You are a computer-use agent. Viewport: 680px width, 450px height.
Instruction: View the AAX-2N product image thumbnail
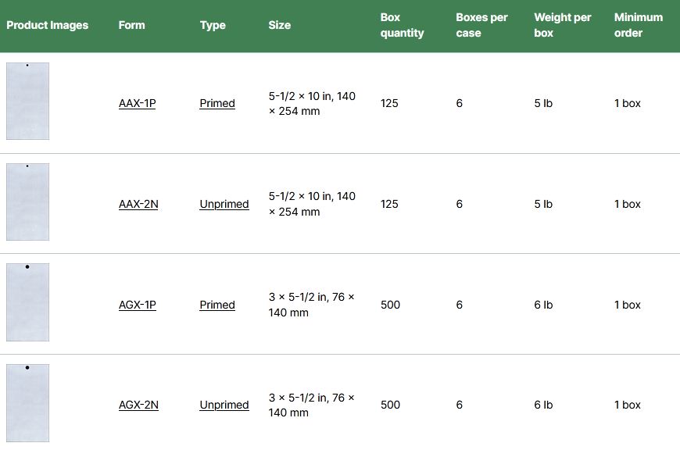coord(28,202)
